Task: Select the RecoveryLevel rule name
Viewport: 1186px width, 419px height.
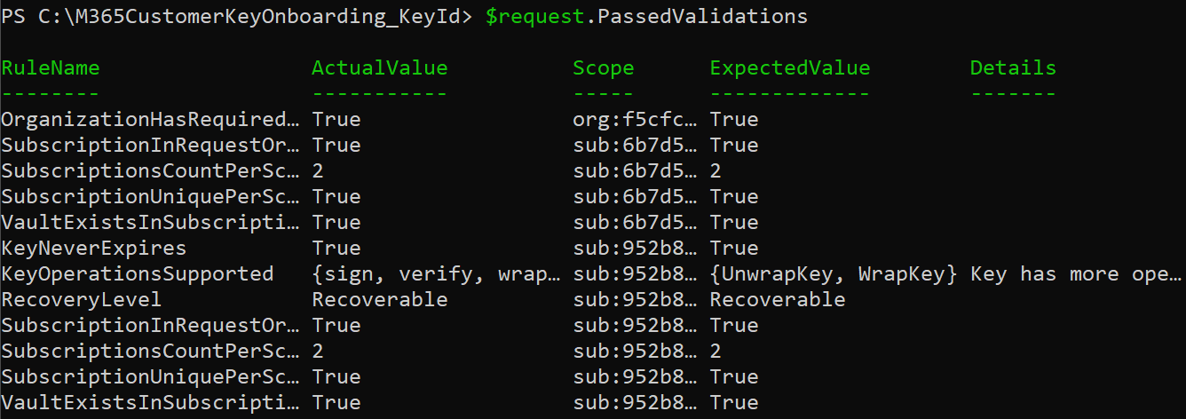Action: pyautogui.click(x=82, y=299)
